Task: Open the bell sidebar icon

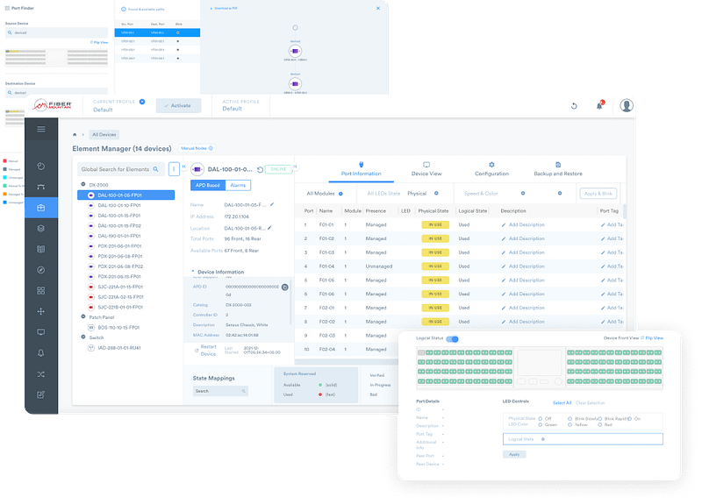Action: point(40,353)
